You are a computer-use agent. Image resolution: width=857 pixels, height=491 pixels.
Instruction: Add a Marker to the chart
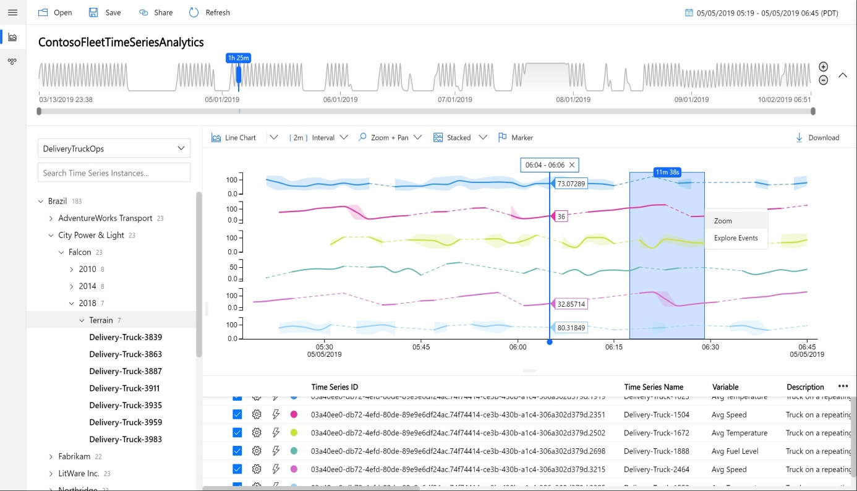click(x=515, y=137)
